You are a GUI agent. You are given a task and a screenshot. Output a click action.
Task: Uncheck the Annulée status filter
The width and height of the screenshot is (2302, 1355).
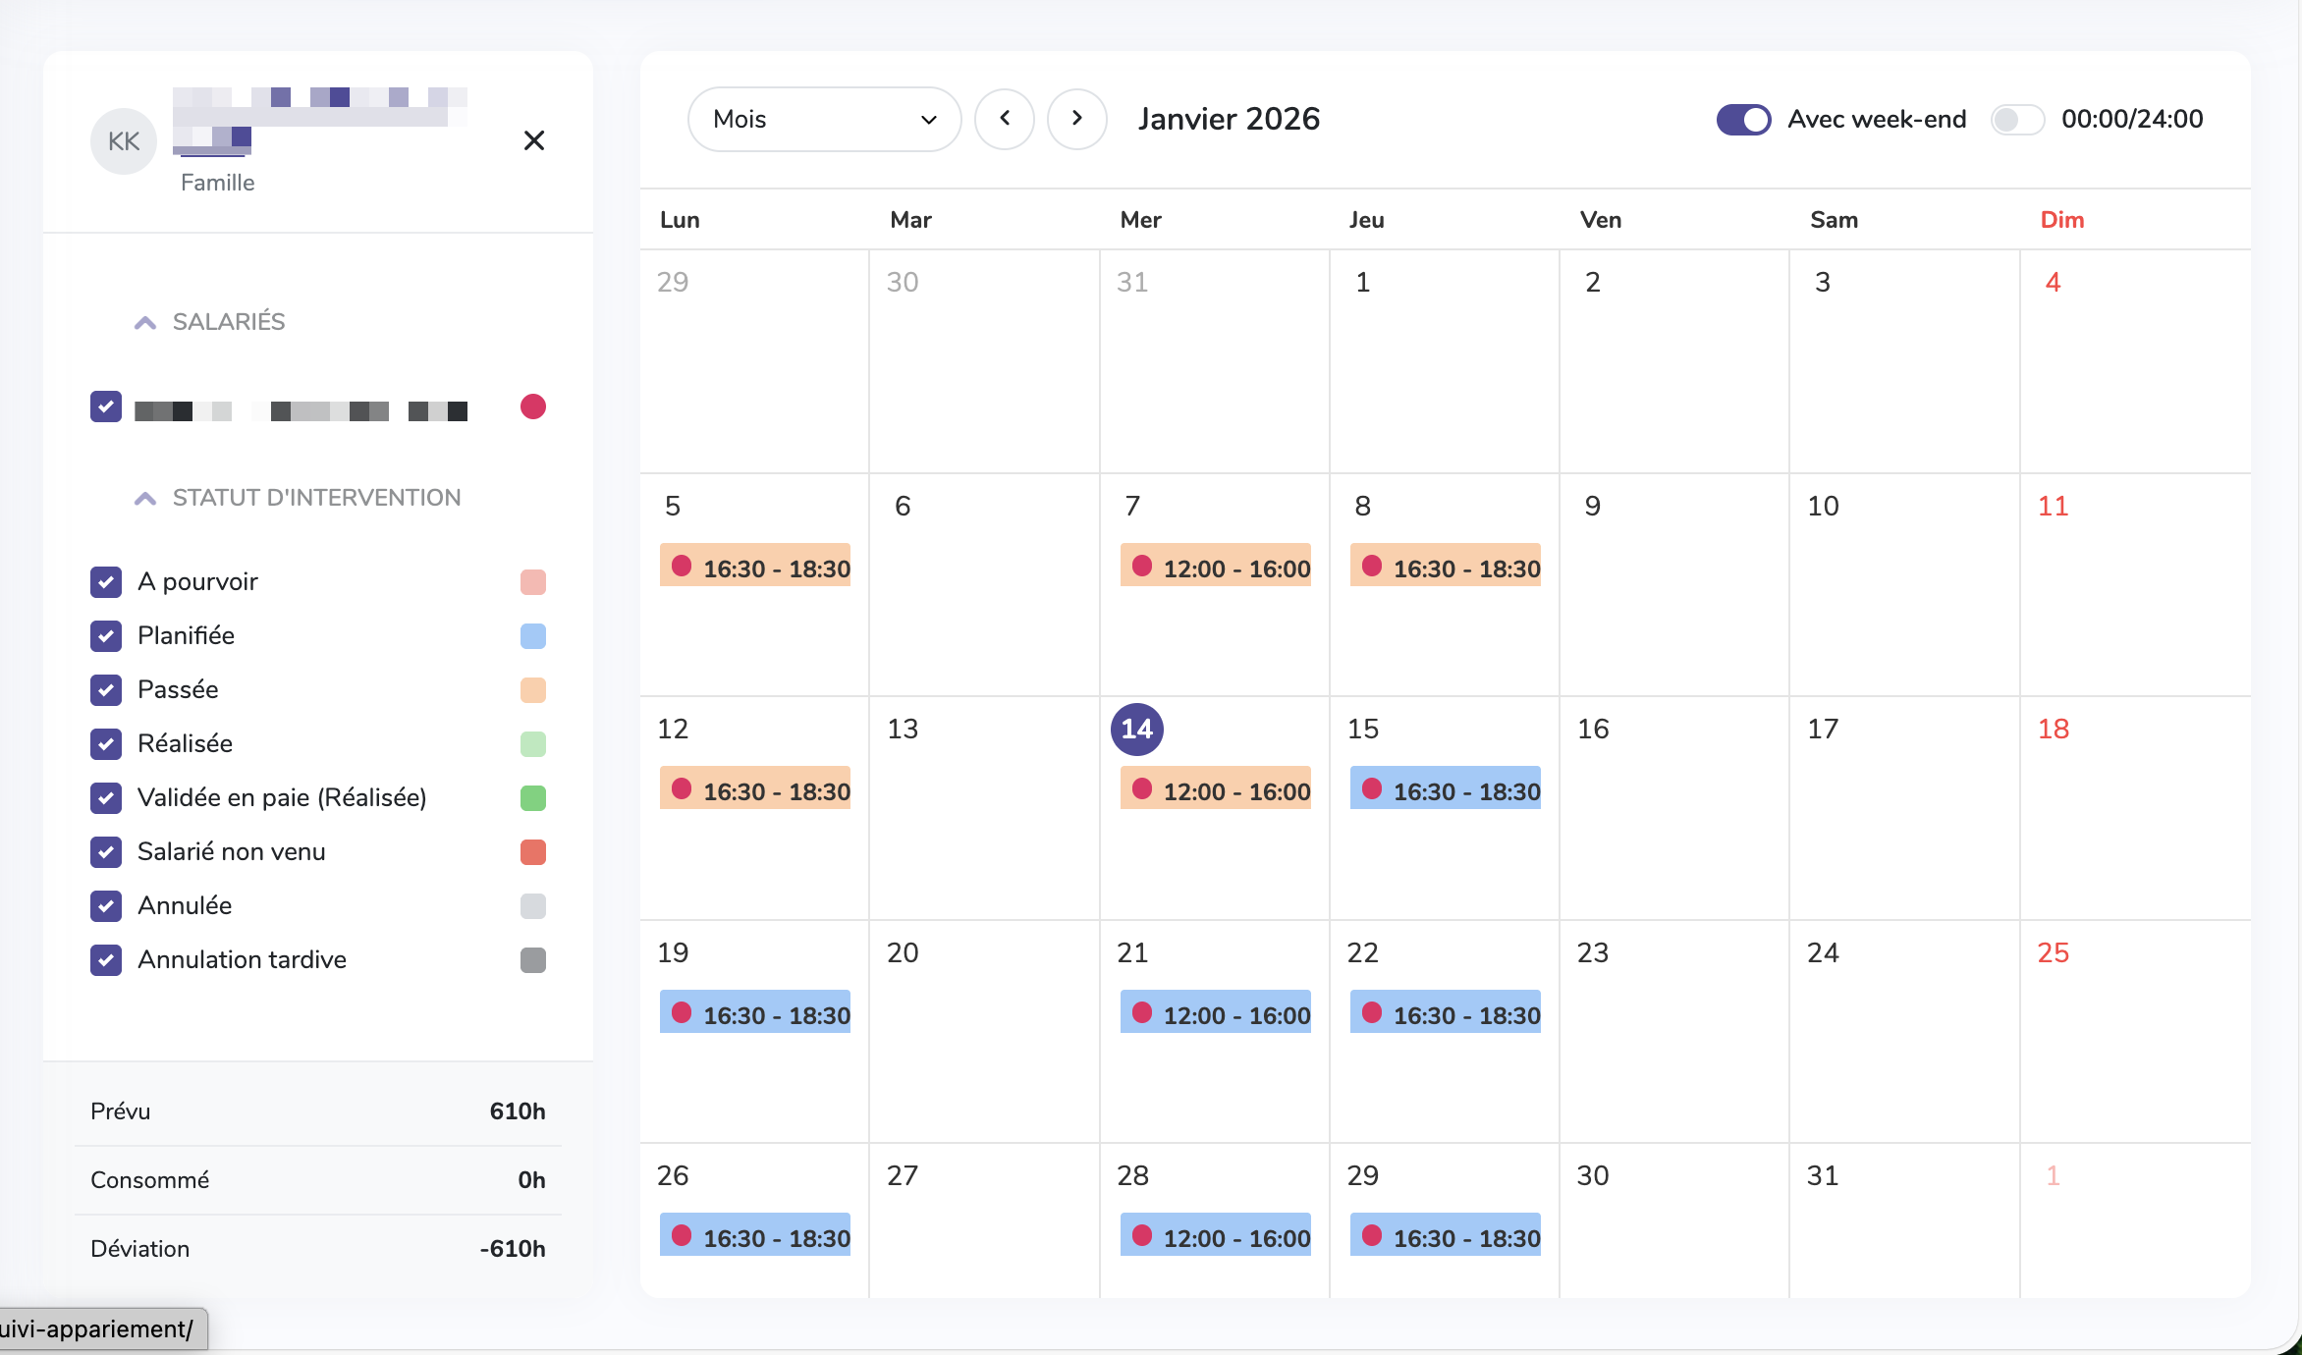105,905
